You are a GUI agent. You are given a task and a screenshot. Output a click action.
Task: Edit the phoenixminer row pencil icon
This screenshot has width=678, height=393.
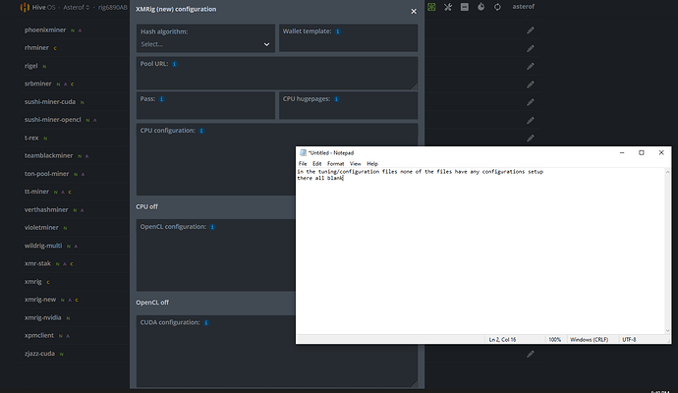(x=531, y=30)
